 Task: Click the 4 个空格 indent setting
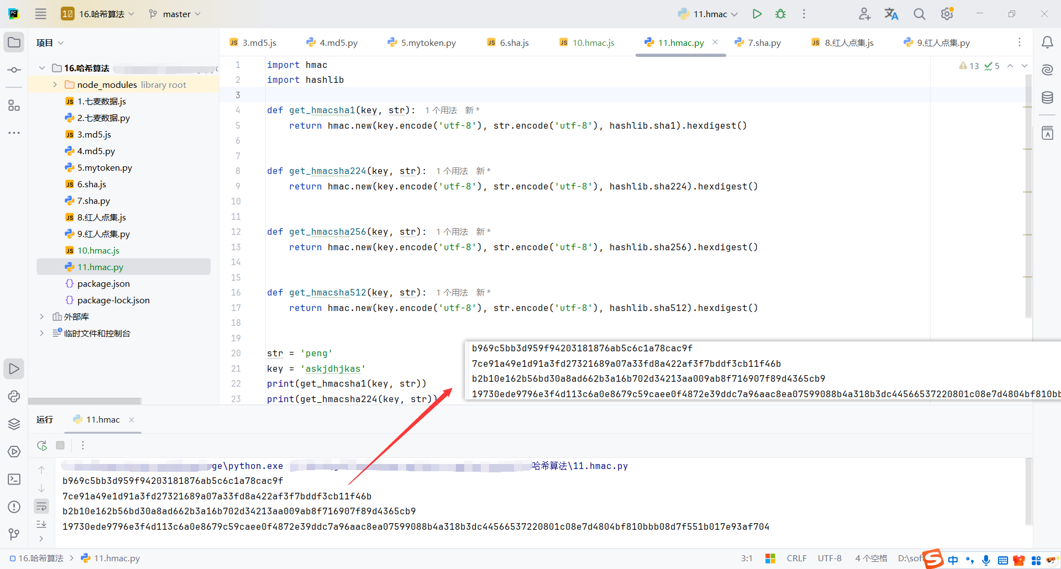pyautogui.click(x=871, y=559)
